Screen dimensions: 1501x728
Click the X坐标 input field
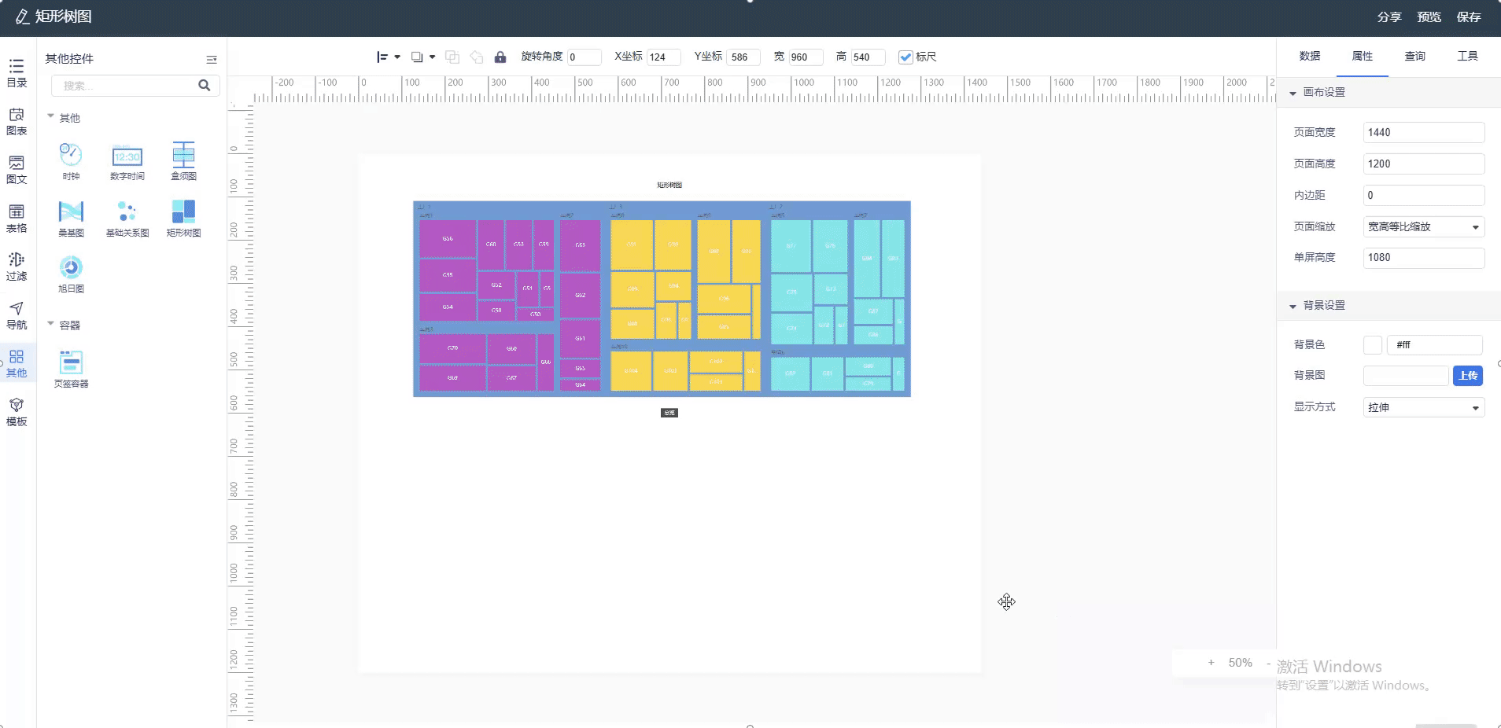[663, 57]
